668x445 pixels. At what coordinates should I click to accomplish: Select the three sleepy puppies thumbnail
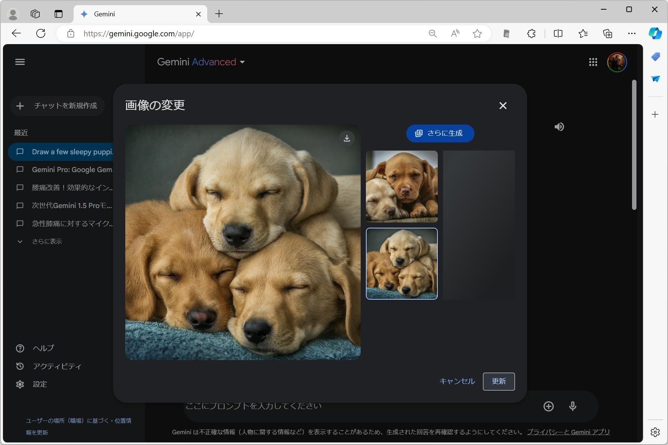[x=402, y=264]
